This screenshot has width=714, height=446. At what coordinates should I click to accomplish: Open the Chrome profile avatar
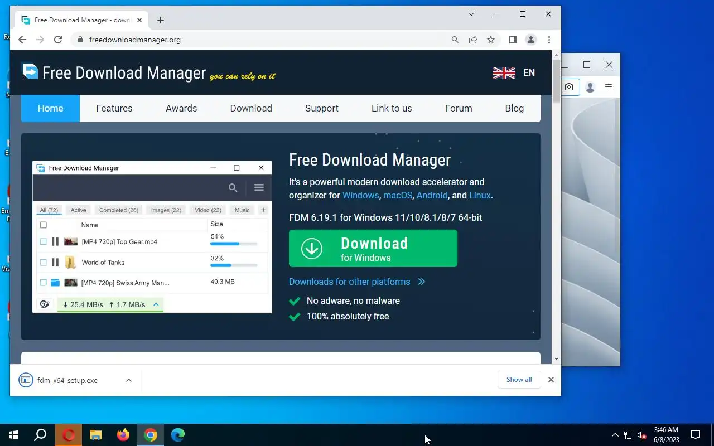click(x=531, y=40)
